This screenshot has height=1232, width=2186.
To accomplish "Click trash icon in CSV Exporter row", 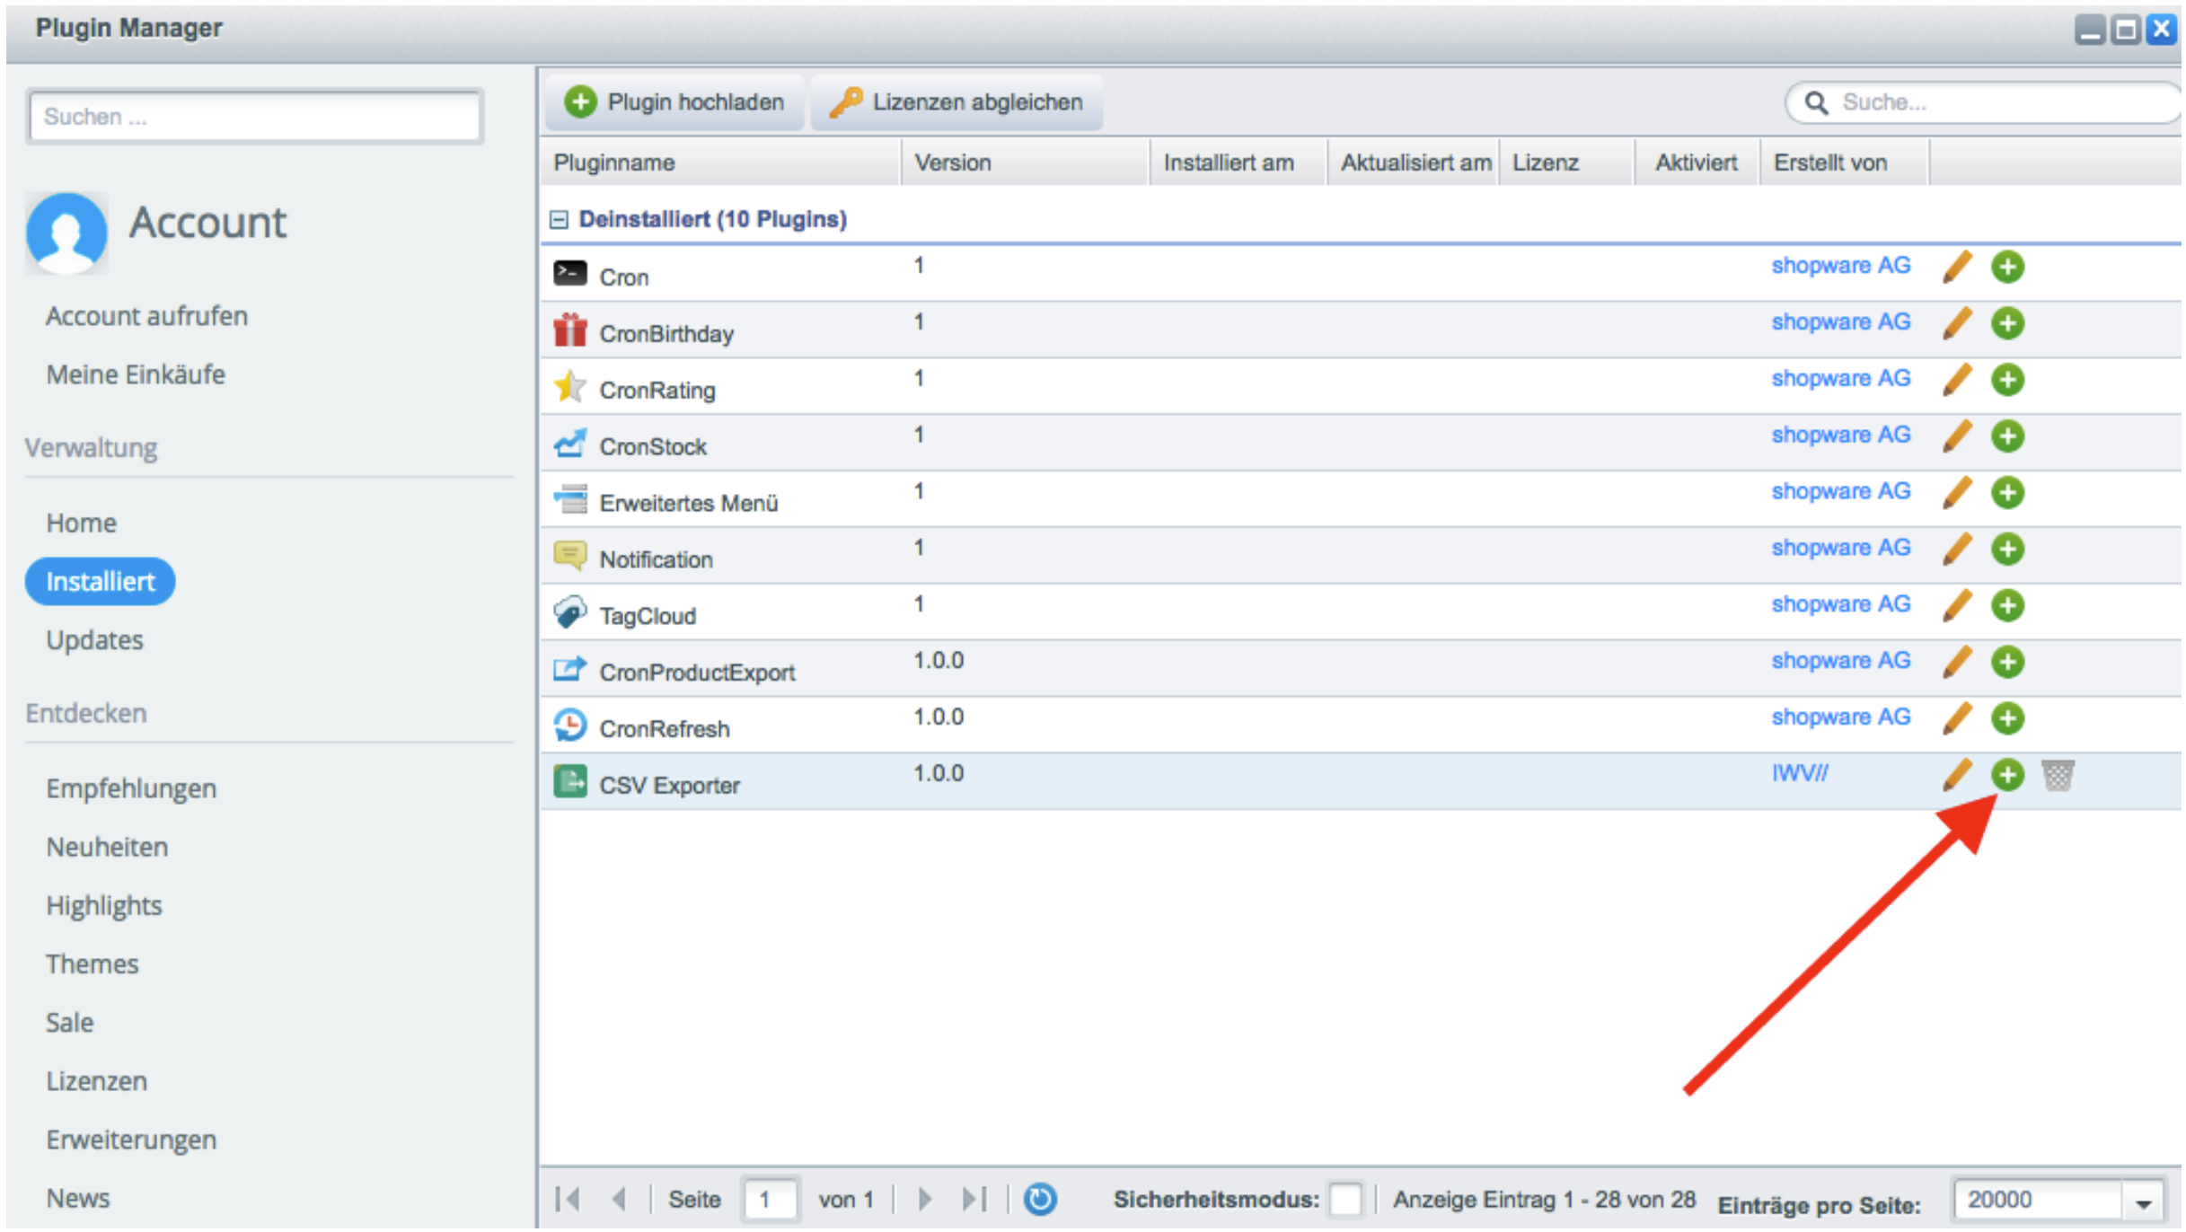I will click(x=2057, y=775).
